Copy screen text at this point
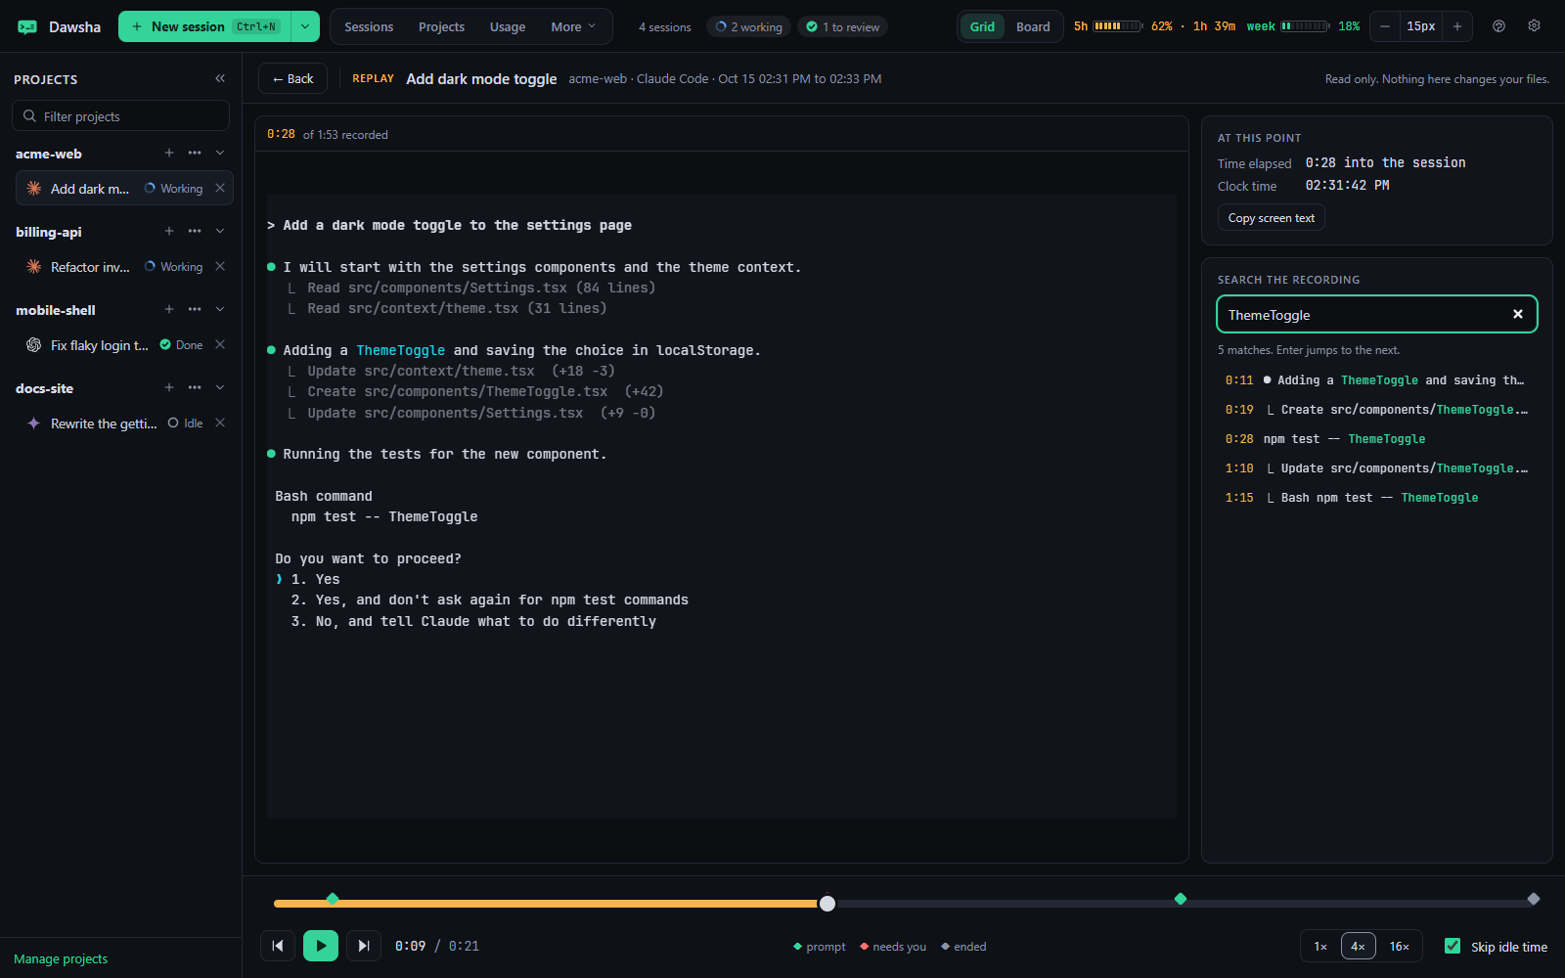This screenshot has width=1565, height=978. pyautogui.click(x=1271, y=217)
